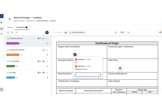Tick the Receipt for Payment checkbox

[8, 50]
